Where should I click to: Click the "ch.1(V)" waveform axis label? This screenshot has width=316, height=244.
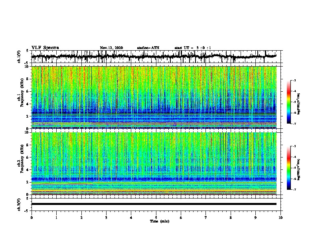[x=19, y=57]
